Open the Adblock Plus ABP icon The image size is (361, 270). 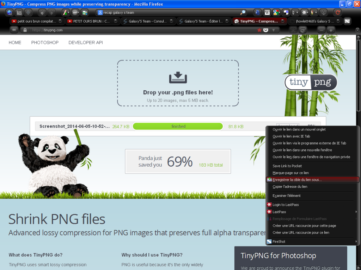point(75,13)
